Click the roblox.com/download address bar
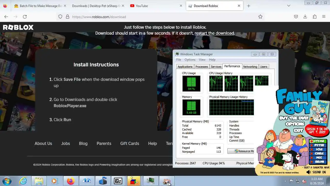 [160, 17]
